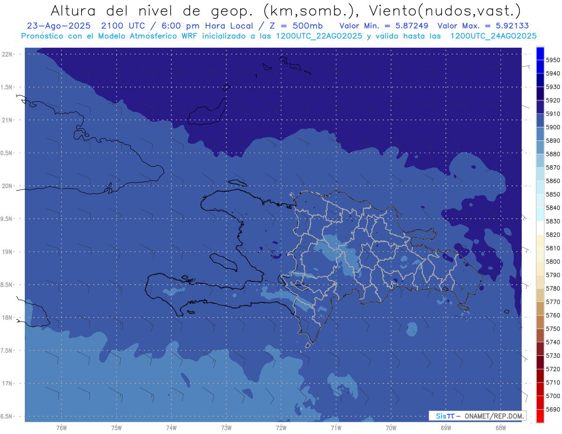Pick the bright blue swatch atop the color bar
The image size is (562, 434).
(540, 53)
